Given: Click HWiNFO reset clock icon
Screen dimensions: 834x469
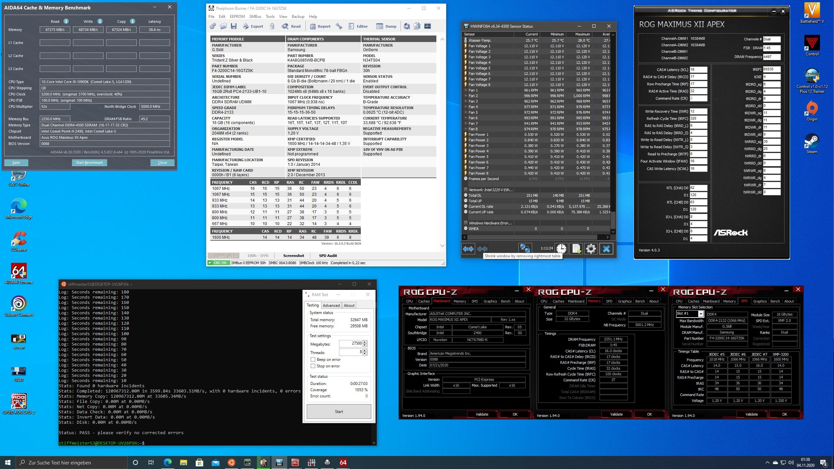Looking at the screenshot, I should point(561,249).
